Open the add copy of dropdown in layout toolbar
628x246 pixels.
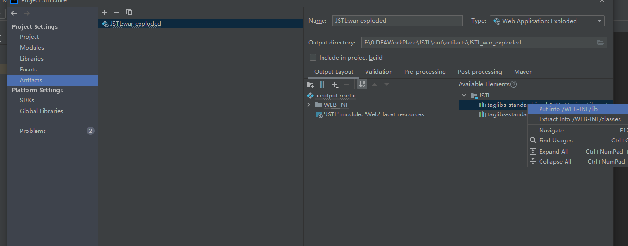(x=335, y=84)
